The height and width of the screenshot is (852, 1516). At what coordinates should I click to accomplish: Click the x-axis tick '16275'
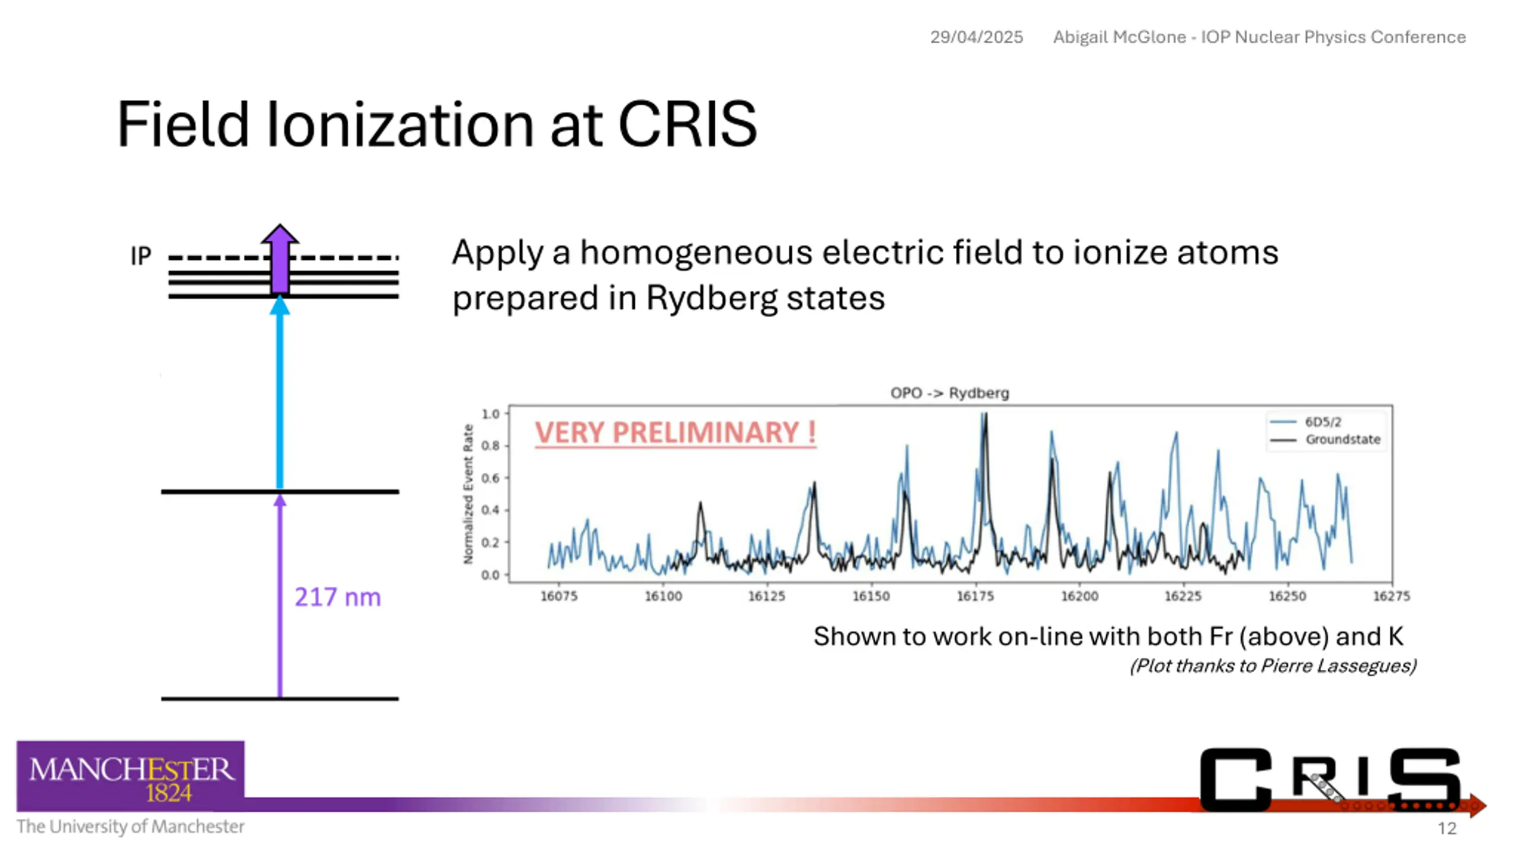1392,596
